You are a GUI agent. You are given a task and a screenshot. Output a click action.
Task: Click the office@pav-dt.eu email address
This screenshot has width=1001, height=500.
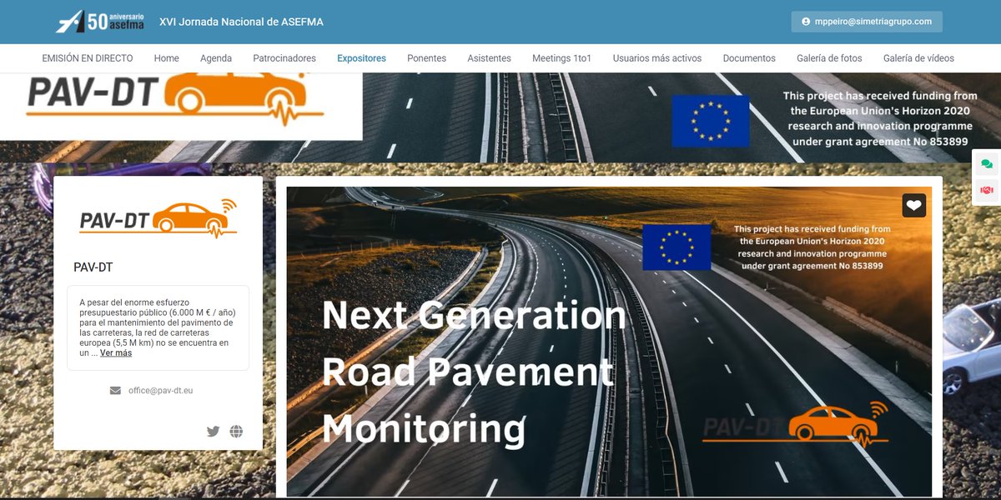click(x=160, y=390)
